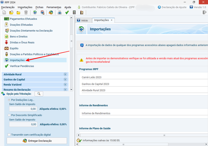This screenshot has height=146, width=208.
Task: Click the blue info icon in warning banner
Action: point(82,45)
